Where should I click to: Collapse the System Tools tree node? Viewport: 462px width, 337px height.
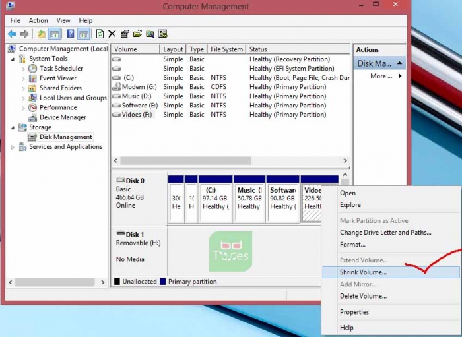tap(13, 59)
